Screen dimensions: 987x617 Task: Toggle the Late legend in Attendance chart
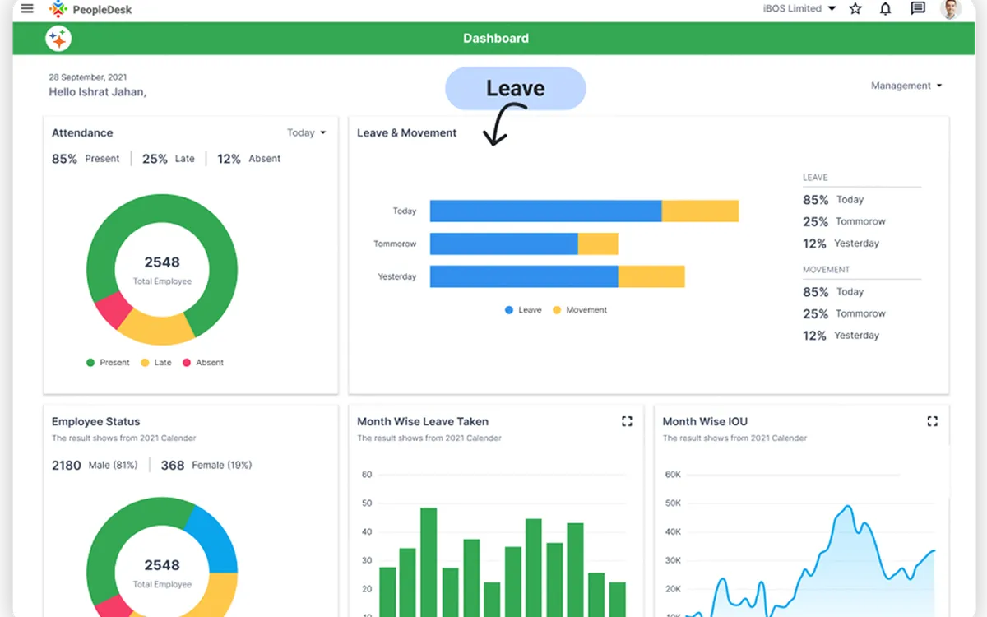(x=156, y=363)
